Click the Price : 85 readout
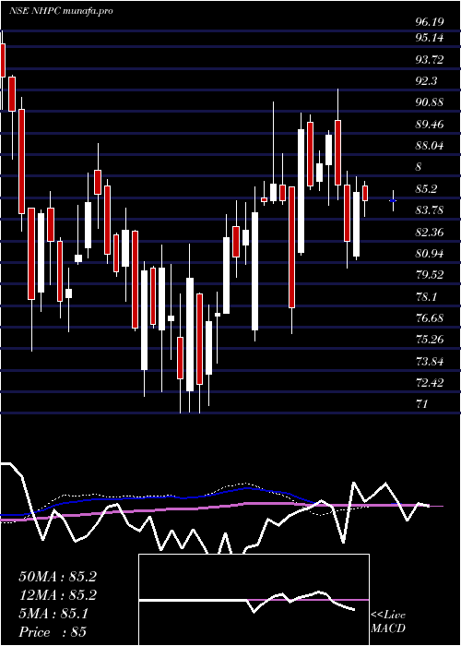Viewport: 461px width, 646px height. [53, 632]
